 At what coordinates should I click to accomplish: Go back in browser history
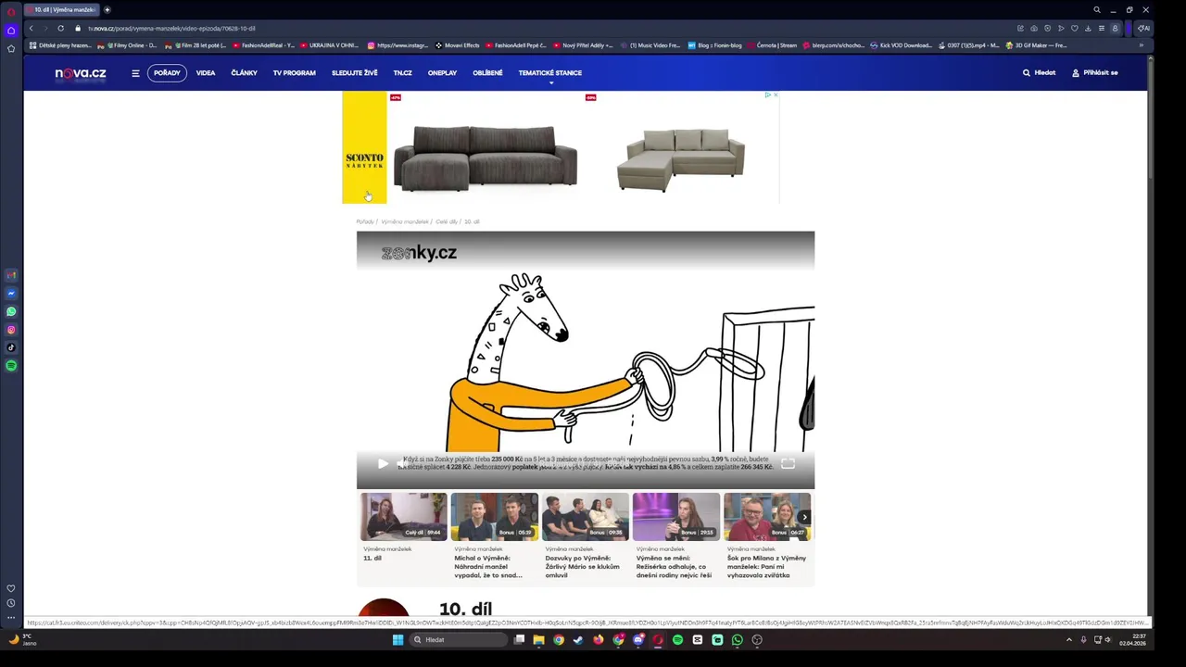click(31, 29)
